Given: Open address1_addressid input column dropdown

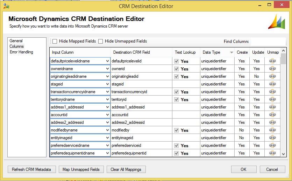Looking at the screenshot, I should click(x=107, y=107).
